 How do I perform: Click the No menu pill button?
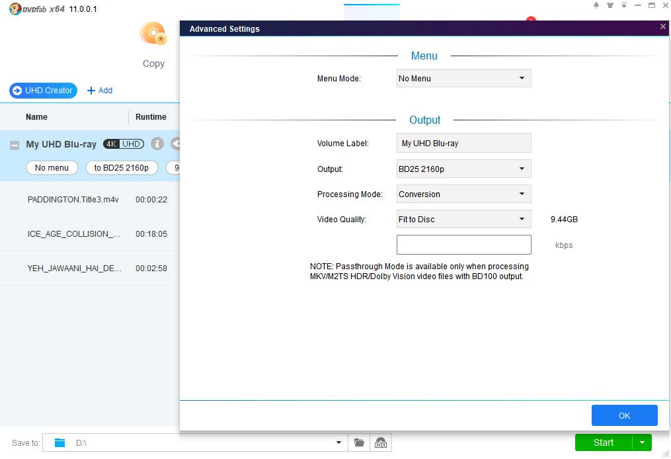(x=52, y=168)
